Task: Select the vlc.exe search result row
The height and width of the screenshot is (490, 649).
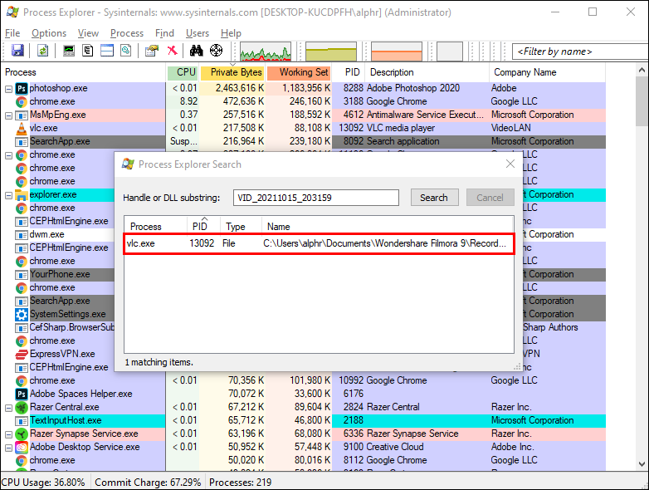Action: coord(320,243)
